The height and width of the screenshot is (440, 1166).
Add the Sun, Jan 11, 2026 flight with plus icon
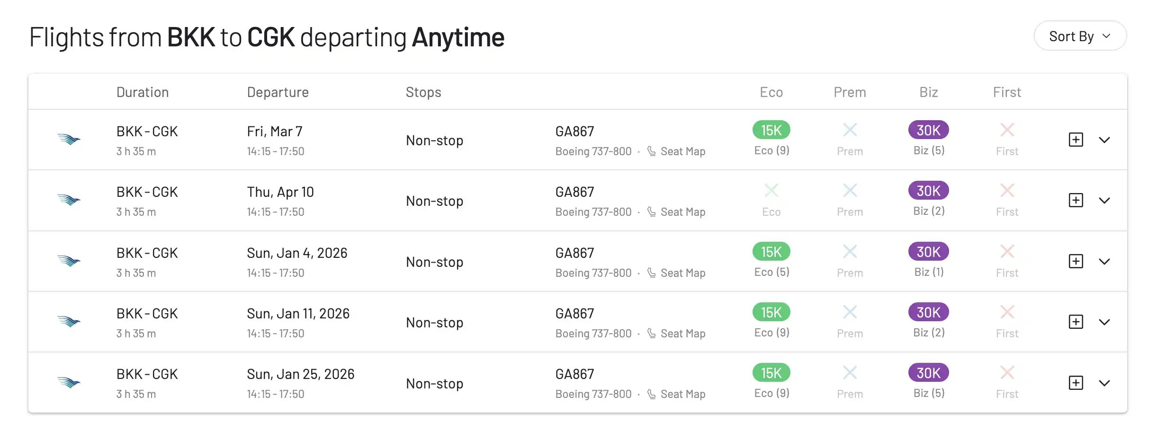[x=1076, y=322]
